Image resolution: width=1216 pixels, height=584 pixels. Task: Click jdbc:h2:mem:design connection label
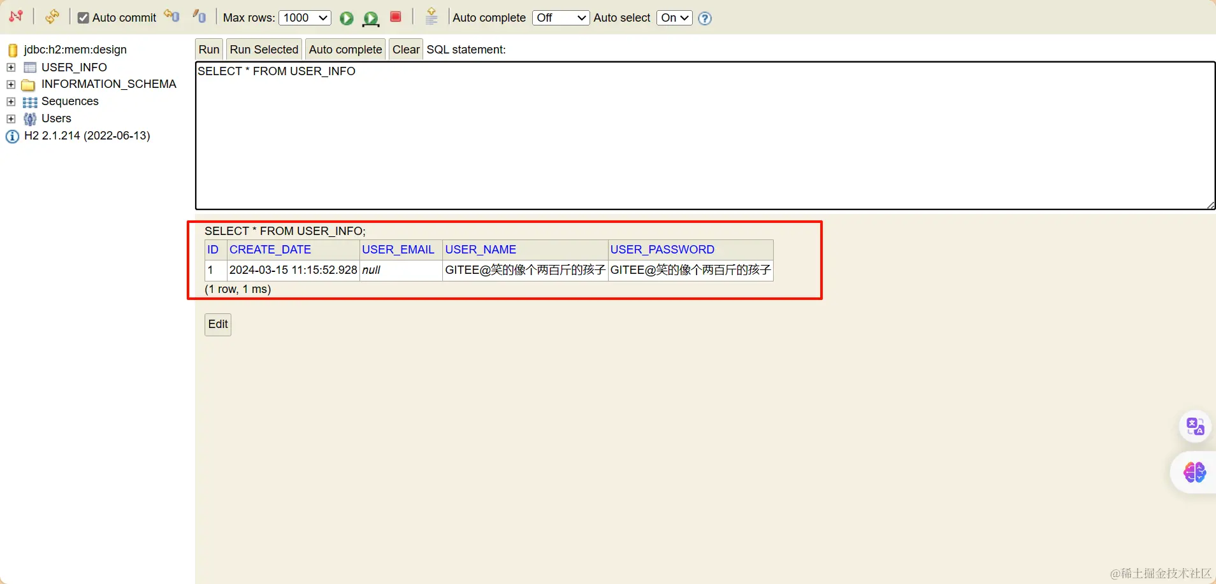(75, 50)
